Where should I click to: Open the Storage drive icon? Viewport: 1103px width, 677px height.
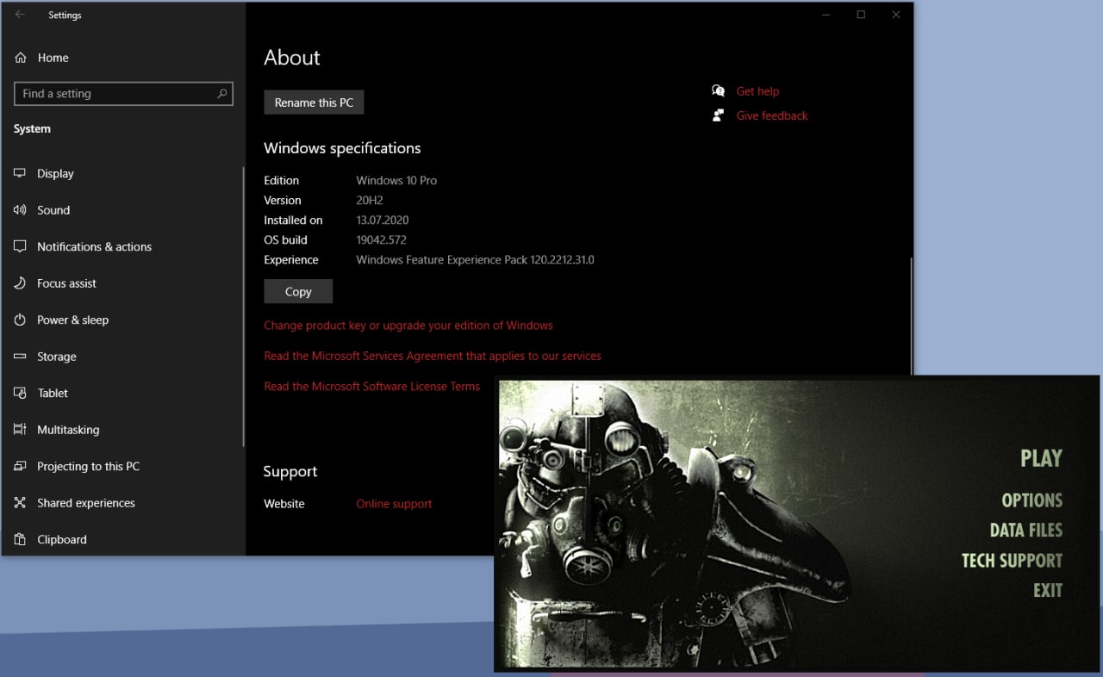click(x=20, y=357)
